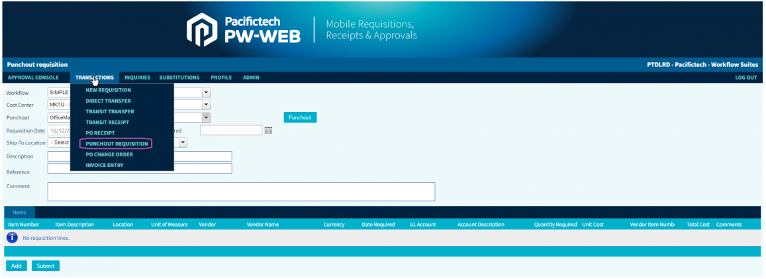This screenshot has height=279, width=766.
Task: Click the Vendor Name column header
Action: [262, 225]
